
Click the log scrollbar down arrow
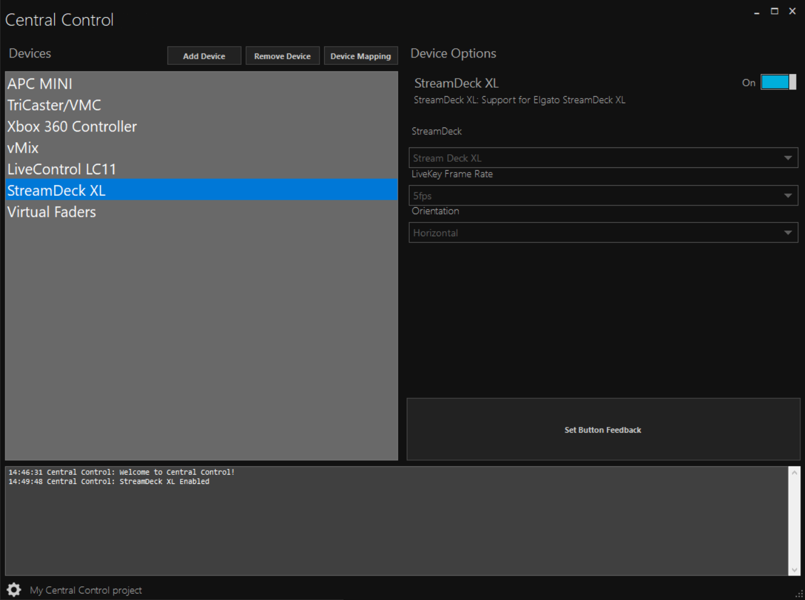tap(794, 570)
